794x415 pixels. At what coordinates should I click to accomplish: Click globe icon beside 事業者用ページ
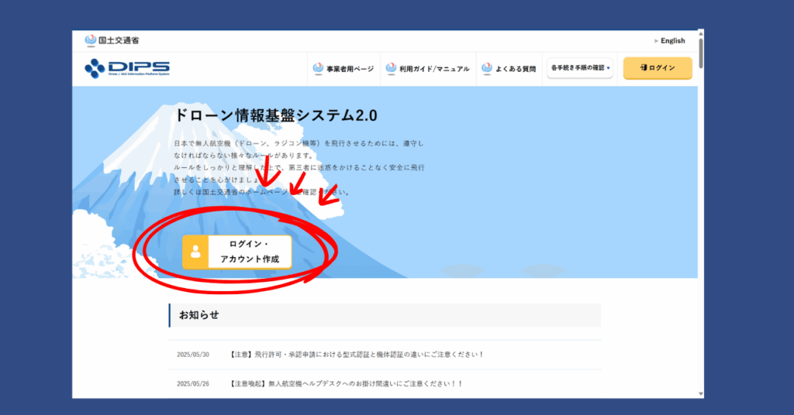pos(318,68)
